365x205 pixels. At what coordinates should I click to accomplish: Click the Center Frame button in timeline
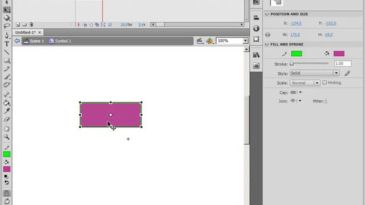[x=79, y=24]
